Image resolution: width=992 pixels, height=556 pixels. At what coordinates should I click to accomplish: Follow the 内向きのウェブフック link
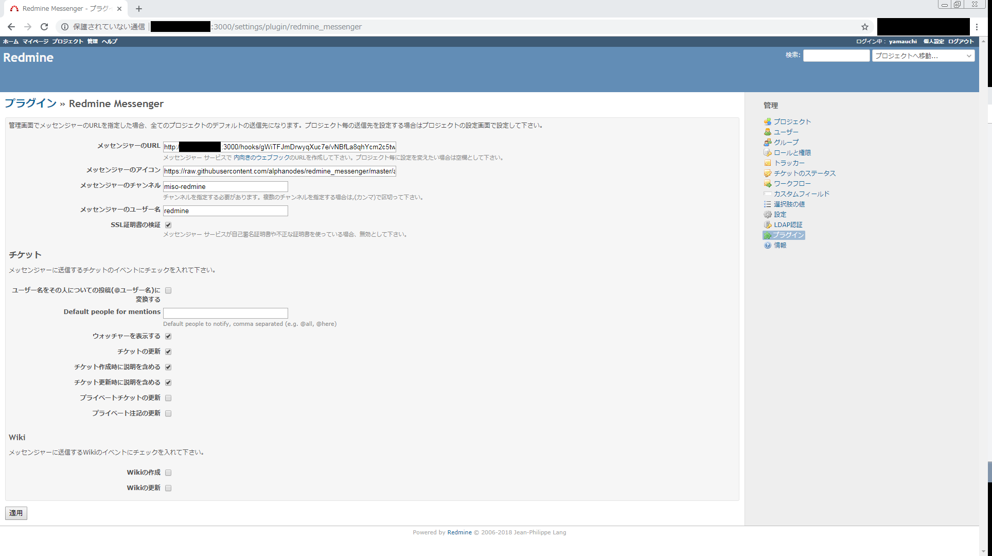(261, 158)
